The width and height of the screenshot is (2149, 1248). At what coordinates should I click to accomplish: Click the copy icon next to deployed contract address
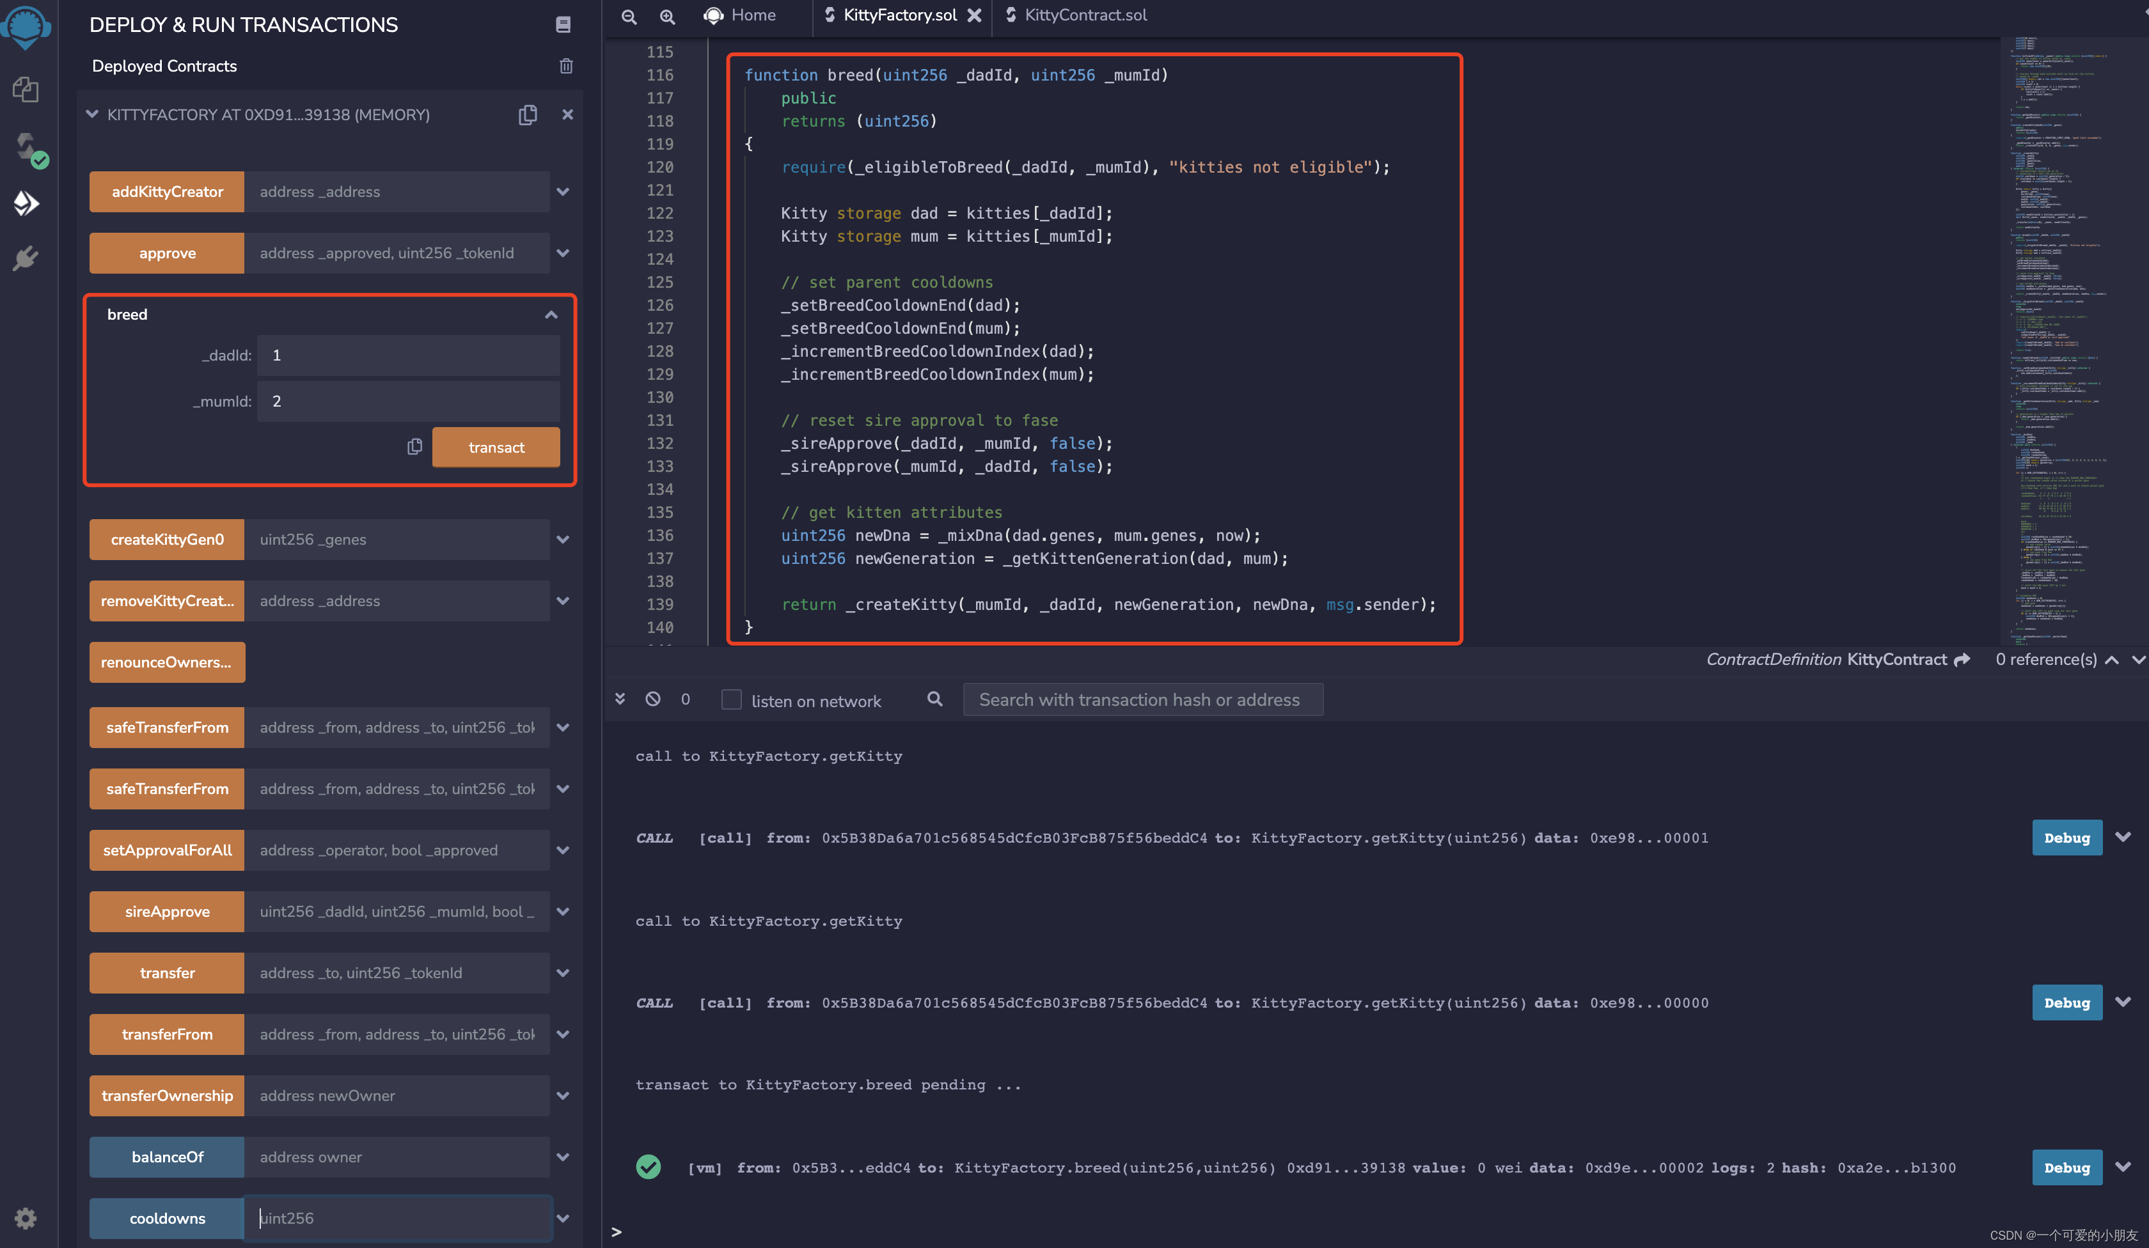[528, 114]
